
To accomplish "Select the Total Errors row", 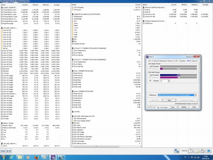I will pyautogui.click(x=177, y=24).
